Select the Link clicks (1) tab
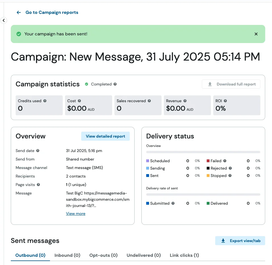 [x=184, y=255]
